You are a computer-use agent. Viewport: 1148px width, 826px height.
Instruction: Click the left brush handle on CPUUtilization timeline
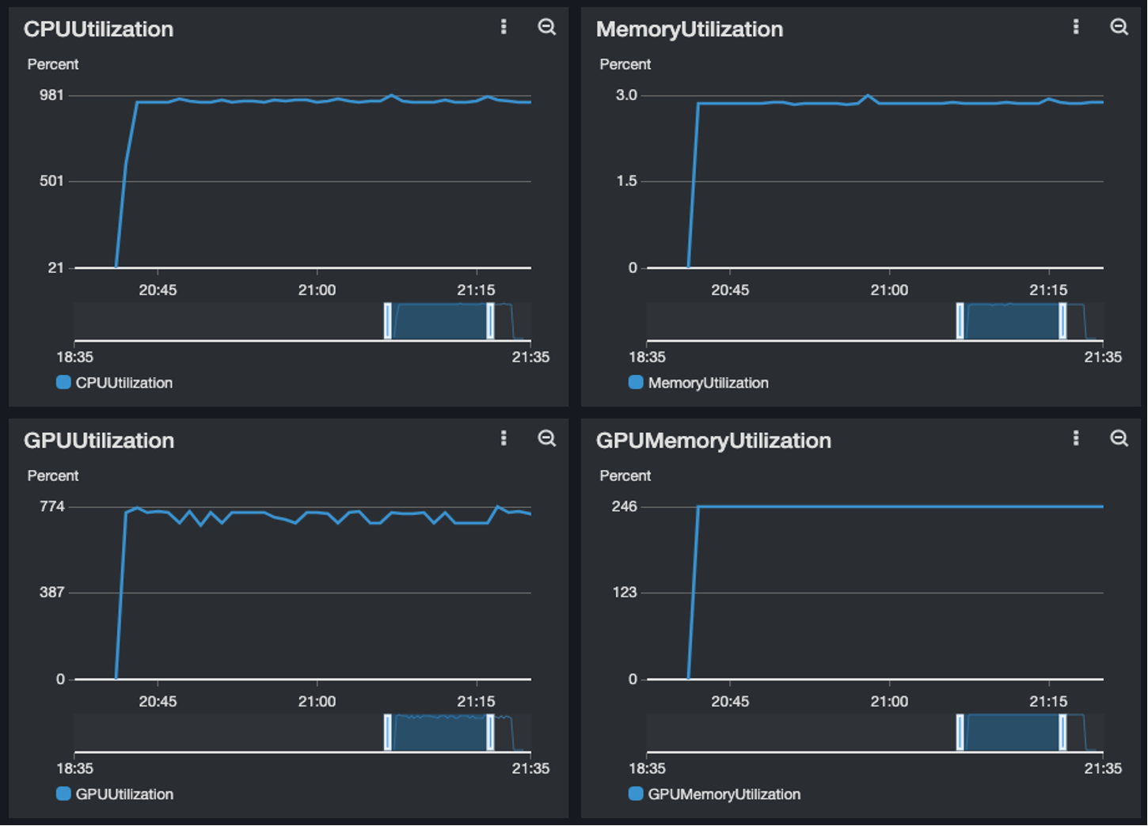[387, 320]
